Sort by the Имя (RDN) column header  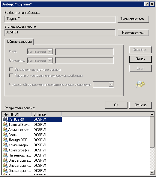point(16,114)
